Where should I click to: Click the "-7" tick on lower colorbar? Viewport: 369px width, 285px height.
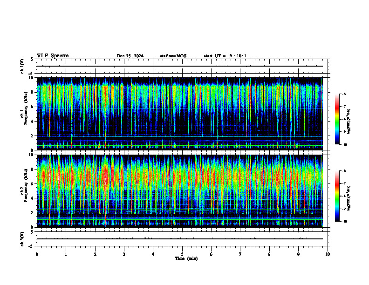[344, 183]
